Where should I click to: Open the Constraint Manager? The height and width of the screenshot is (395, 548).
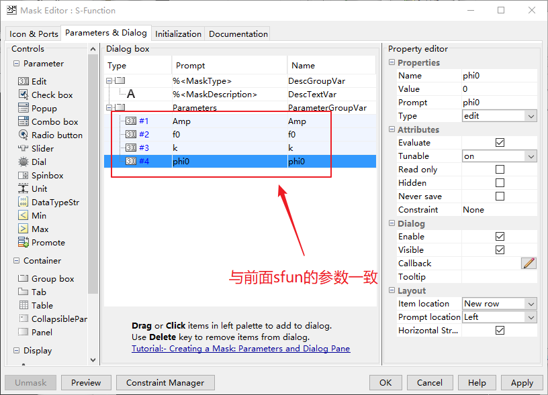coord(165,383)
